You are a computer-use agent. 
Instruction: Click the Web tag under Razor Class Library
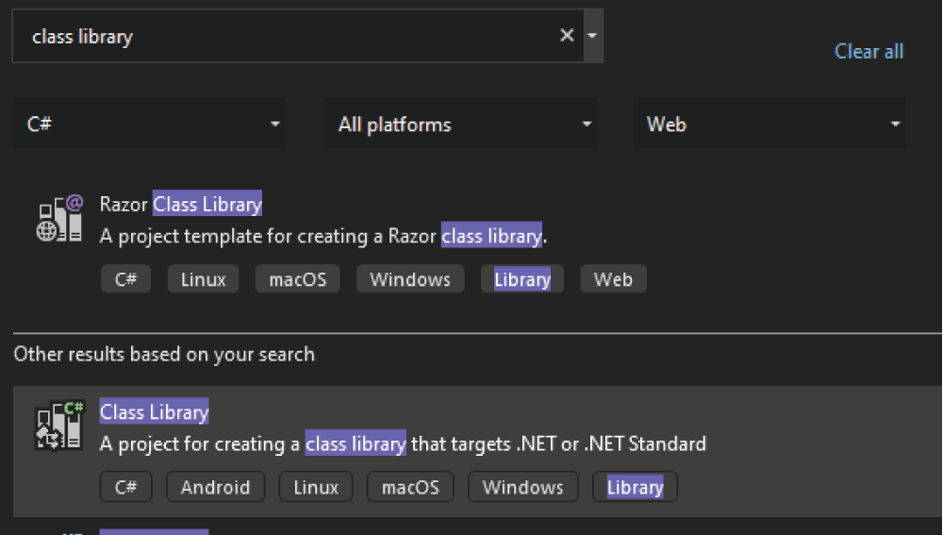pyautogui.click(x=614, y=279)
